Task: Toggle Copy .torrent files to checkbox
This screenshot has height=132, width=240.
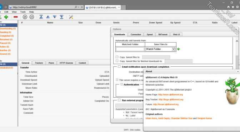Action: pyautogui.click(x=117, y=57)
